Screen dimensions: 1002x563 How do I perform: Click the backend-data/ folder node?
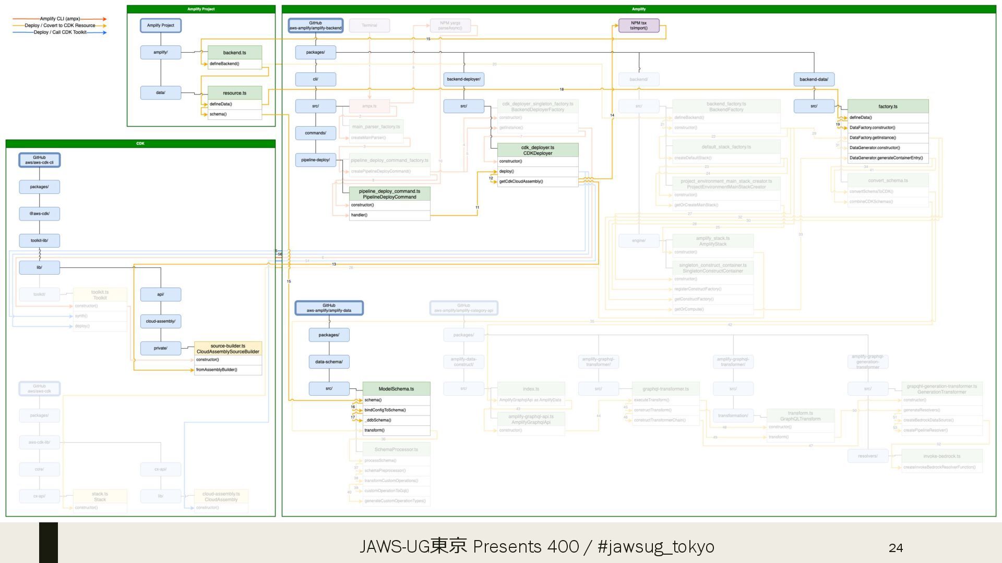click(x=814, y=79)
